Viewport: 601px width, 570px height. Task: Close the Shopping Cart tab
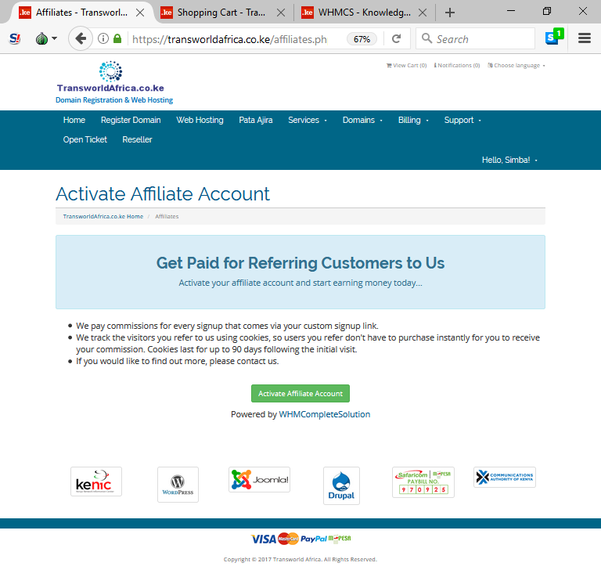coord(281,13)
